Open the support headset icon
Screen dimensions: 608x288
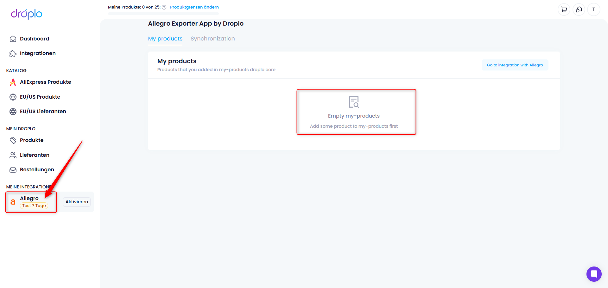(x=579, y=9)
